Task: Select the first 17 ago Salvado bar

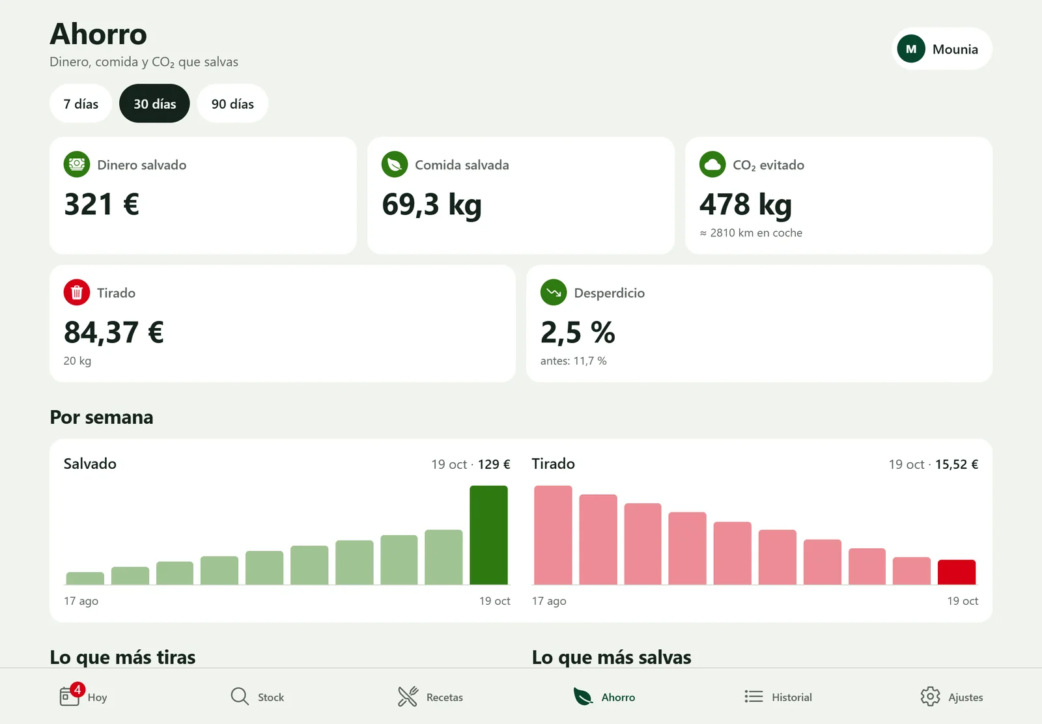Action: pos(85,578)
